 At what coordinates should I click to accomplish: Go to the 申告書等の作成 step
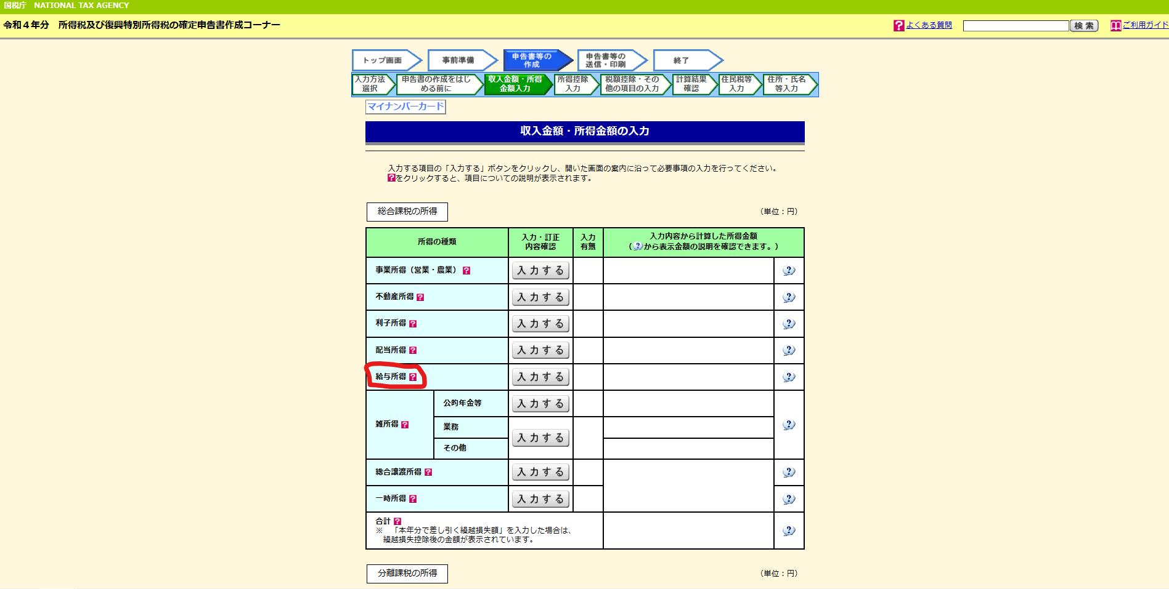point(538,60)
